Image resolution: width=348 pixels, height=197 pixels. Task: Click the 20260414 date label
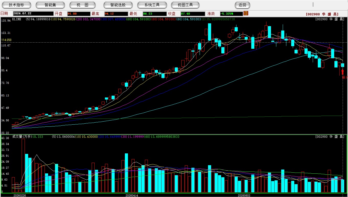pyautogui.click(x=132, y=195)
